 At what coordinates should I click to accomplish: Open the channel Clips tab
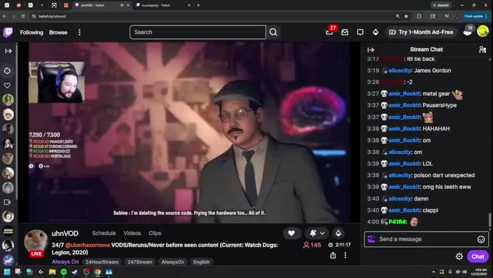coord(155,233)
